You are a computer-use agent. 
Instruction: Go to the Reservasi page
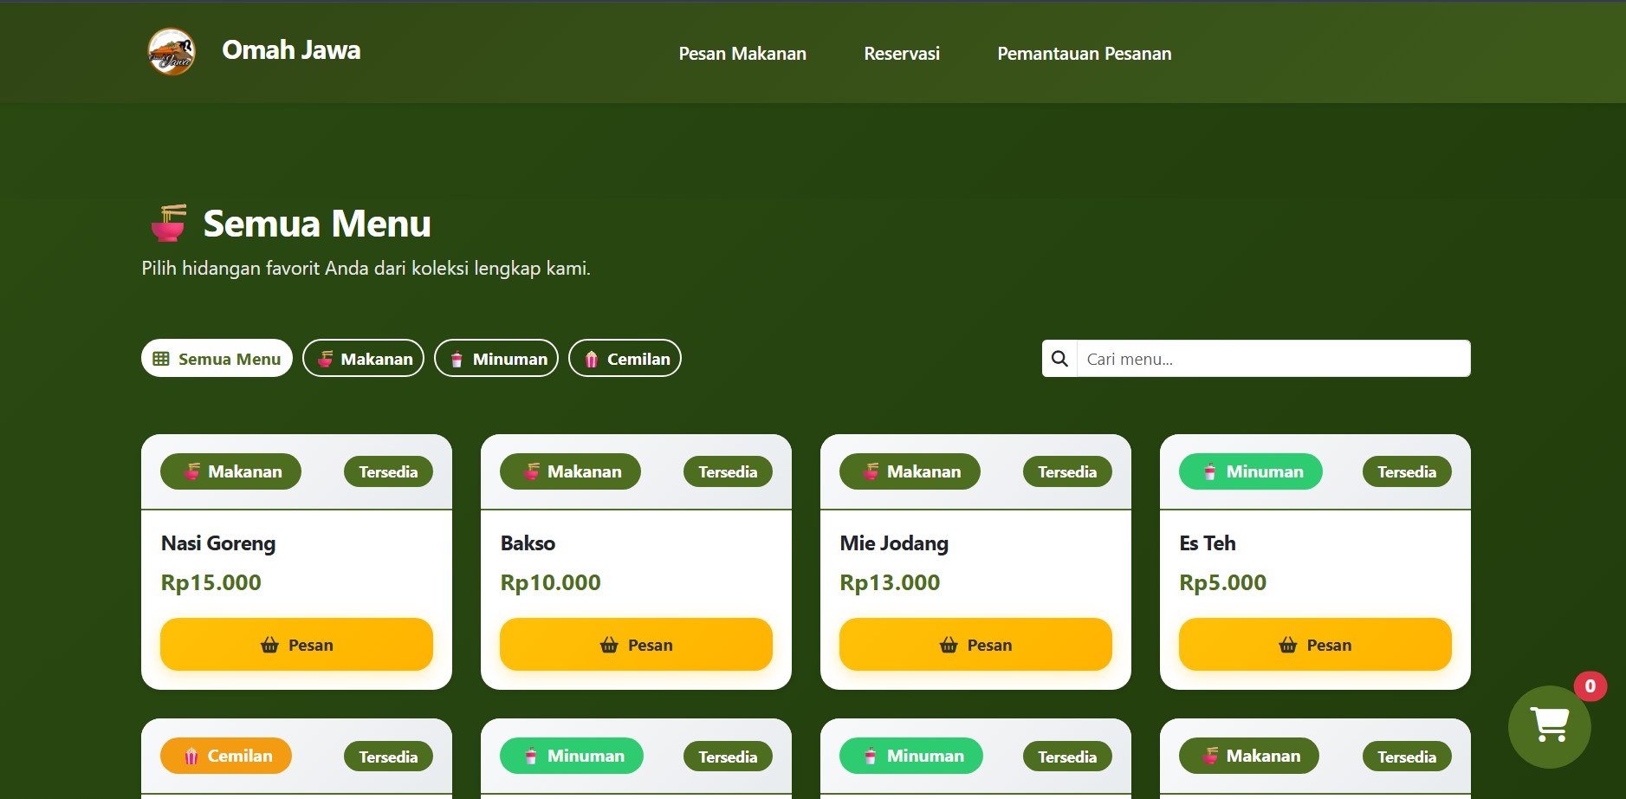(902, 54)
